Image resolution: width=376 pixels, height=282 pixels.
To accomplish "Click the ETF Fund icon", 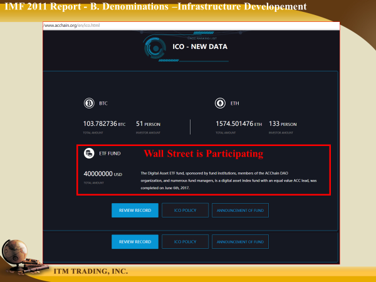I will (x=89, y=154).
